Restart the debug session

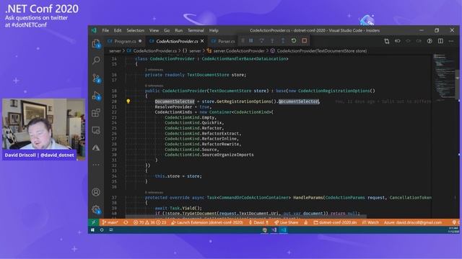pos(294,41)
